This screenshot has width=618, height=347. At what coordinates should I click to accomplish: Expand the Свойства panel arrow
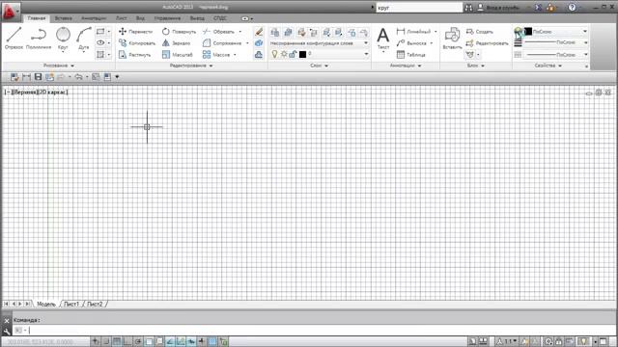pos(560,66)
